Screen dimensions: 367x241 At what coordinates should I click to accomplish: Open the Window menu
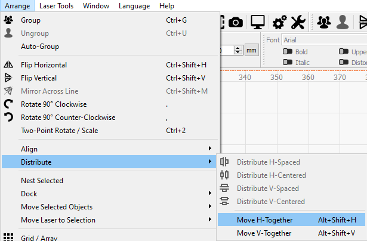96,6
